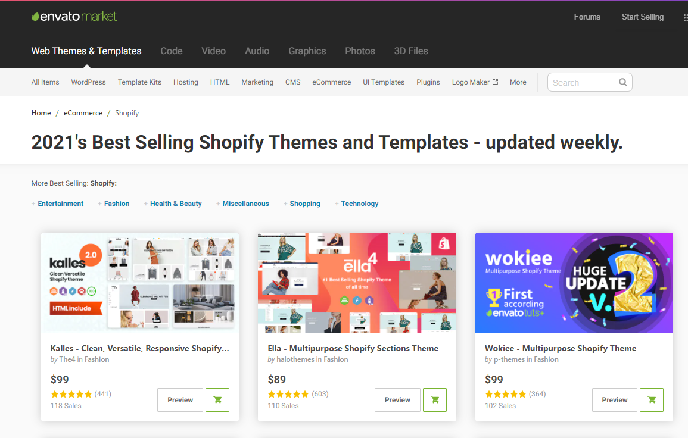The width and height of the screenshot is (688, 438).
Task: Expand the More menu
Action: pyautogui.click(x=518, y=82)
